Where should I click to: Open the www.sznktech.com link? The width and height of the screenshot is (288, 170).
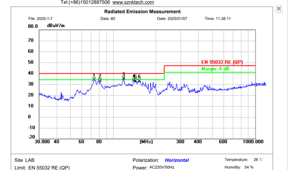click(x=133, y=2)
